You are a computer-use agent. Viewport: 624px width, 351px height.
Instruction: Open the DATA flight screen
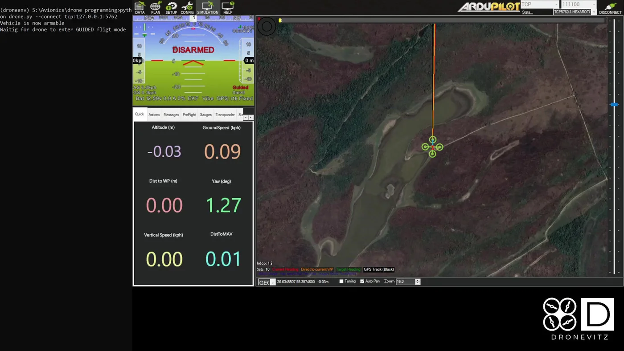(x=140, y=8)
